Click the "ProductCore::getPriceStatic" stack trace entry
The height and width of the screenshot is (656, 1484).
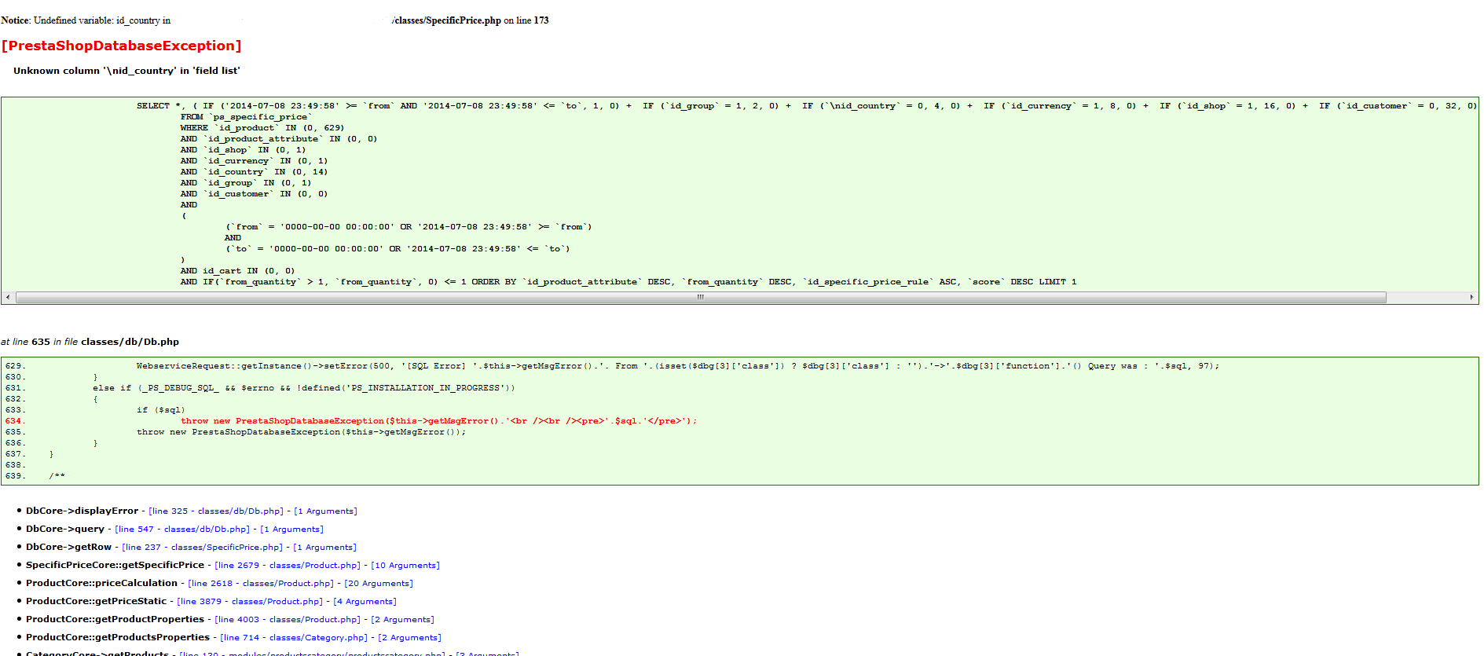[96, 601]
